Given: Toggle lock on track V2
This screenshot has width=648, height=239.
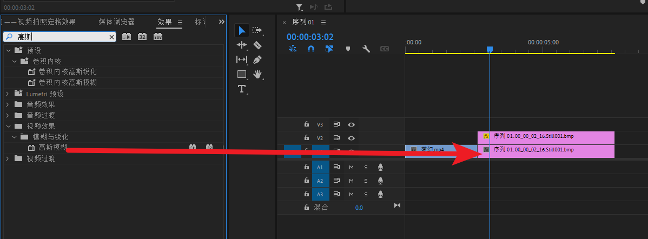Looking at the screenshot, I should (x=306, y=138).
